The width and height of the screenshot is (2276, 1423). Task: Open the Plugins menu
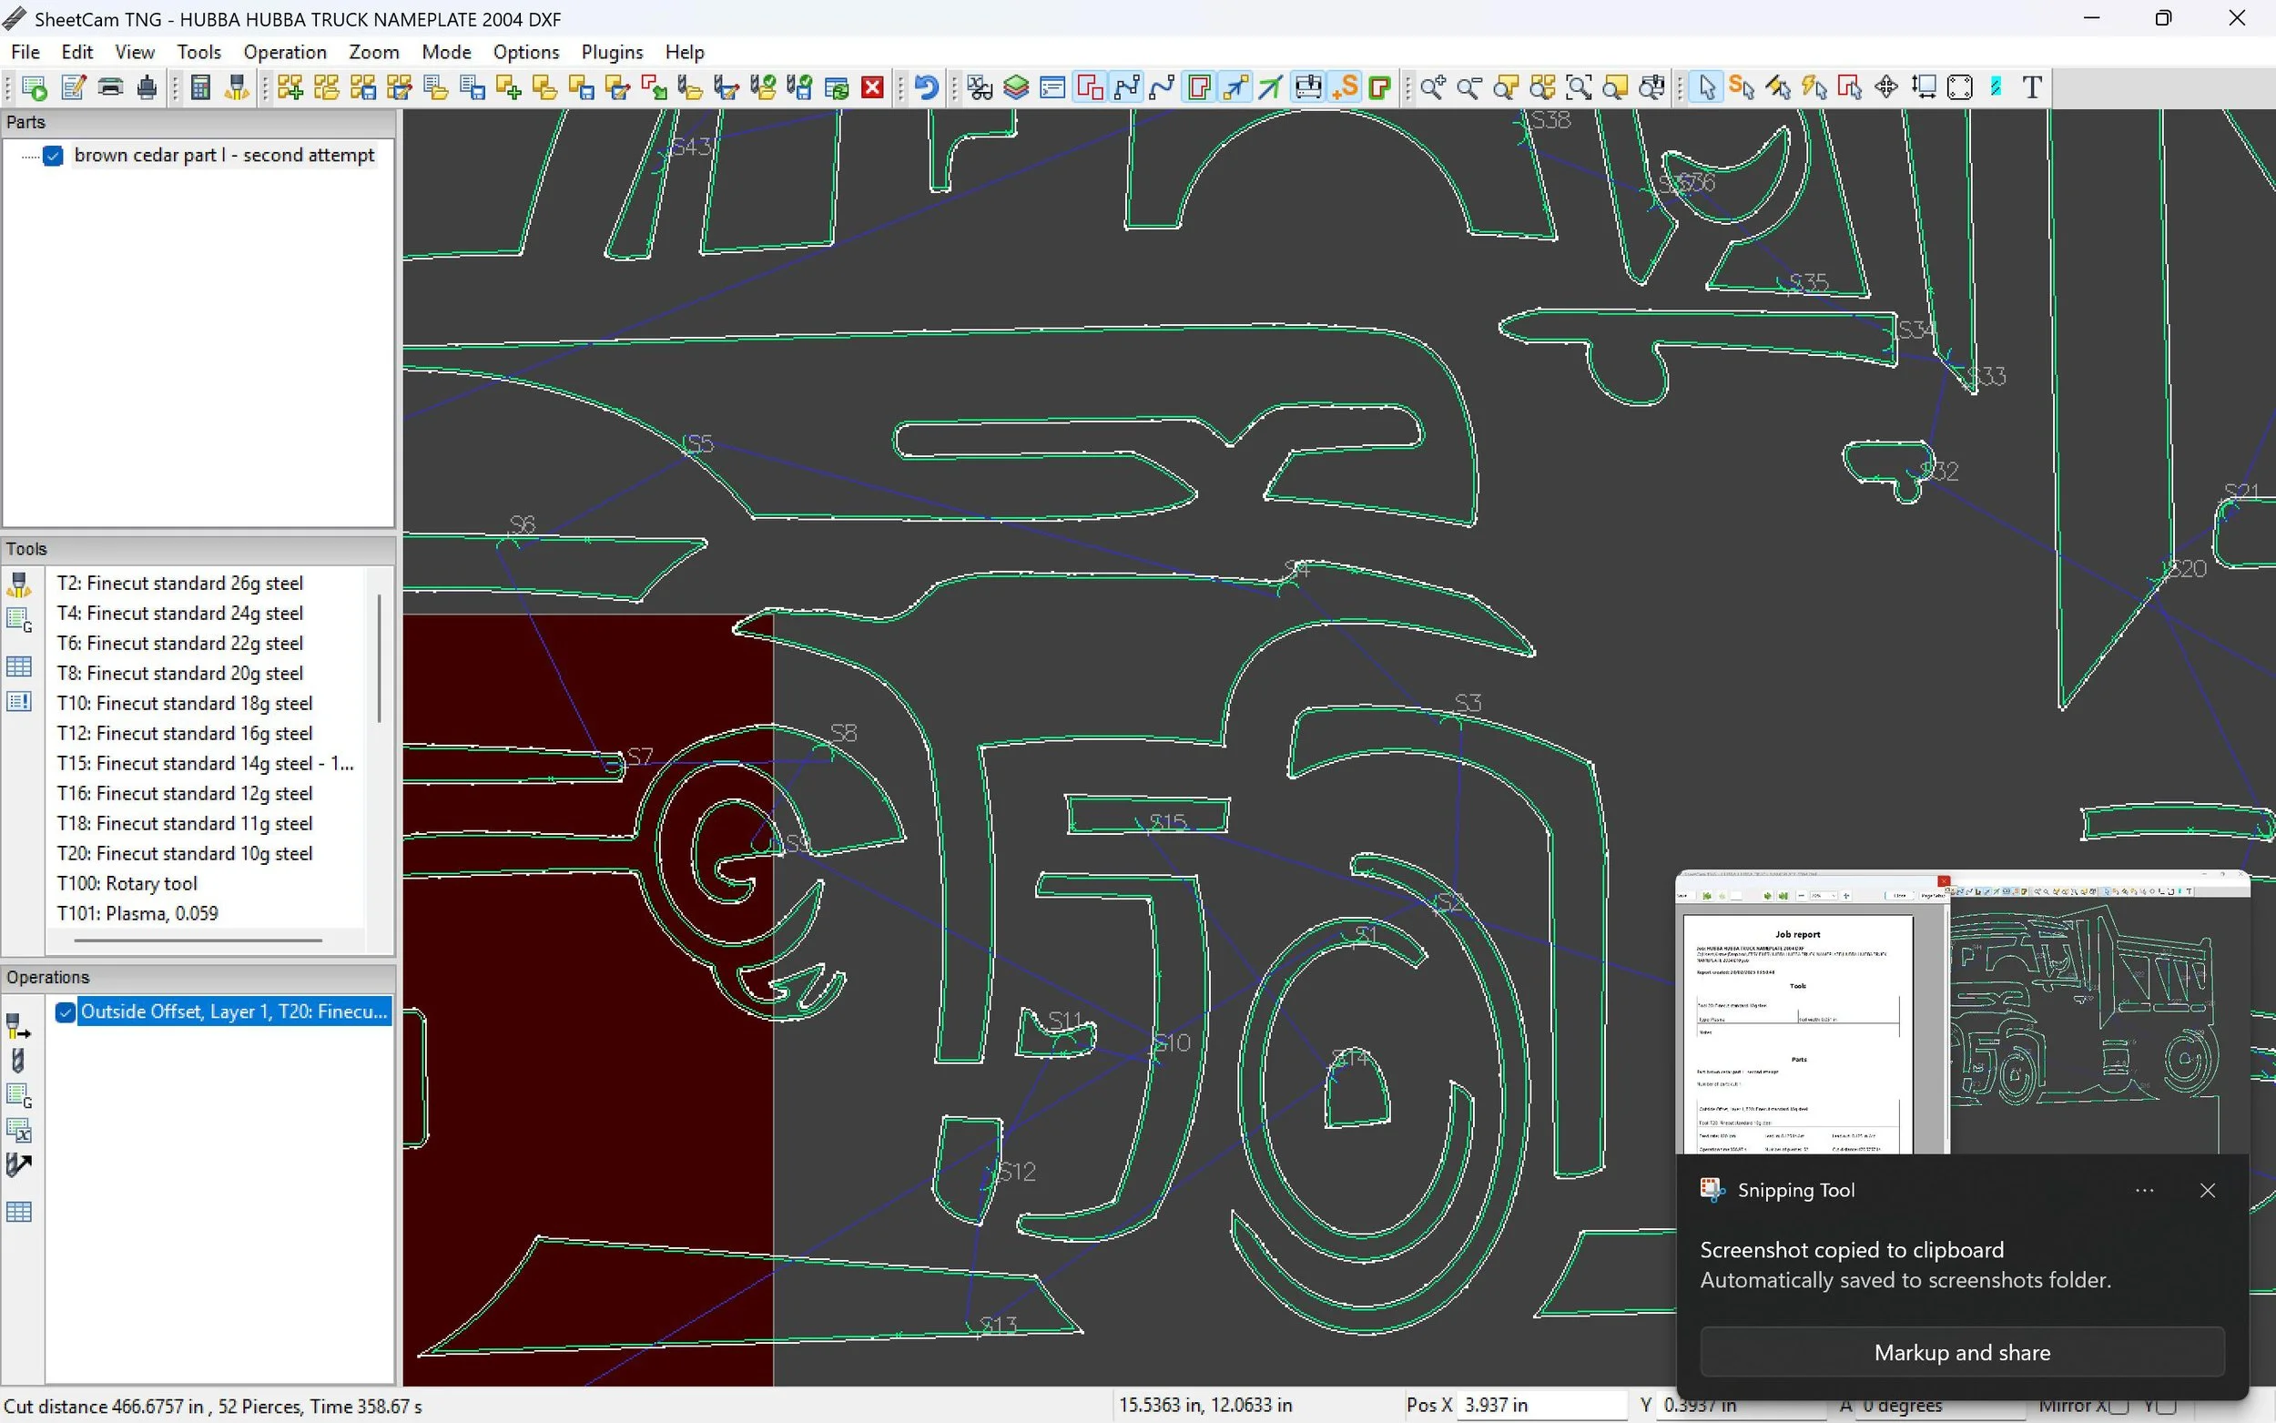(612, 53)
